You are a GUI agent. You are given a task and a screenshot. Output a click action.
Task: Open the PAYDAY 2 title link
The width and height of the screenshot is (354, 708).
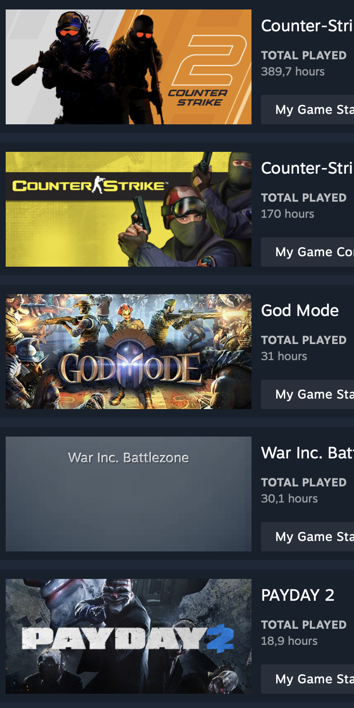click(298, 595)
